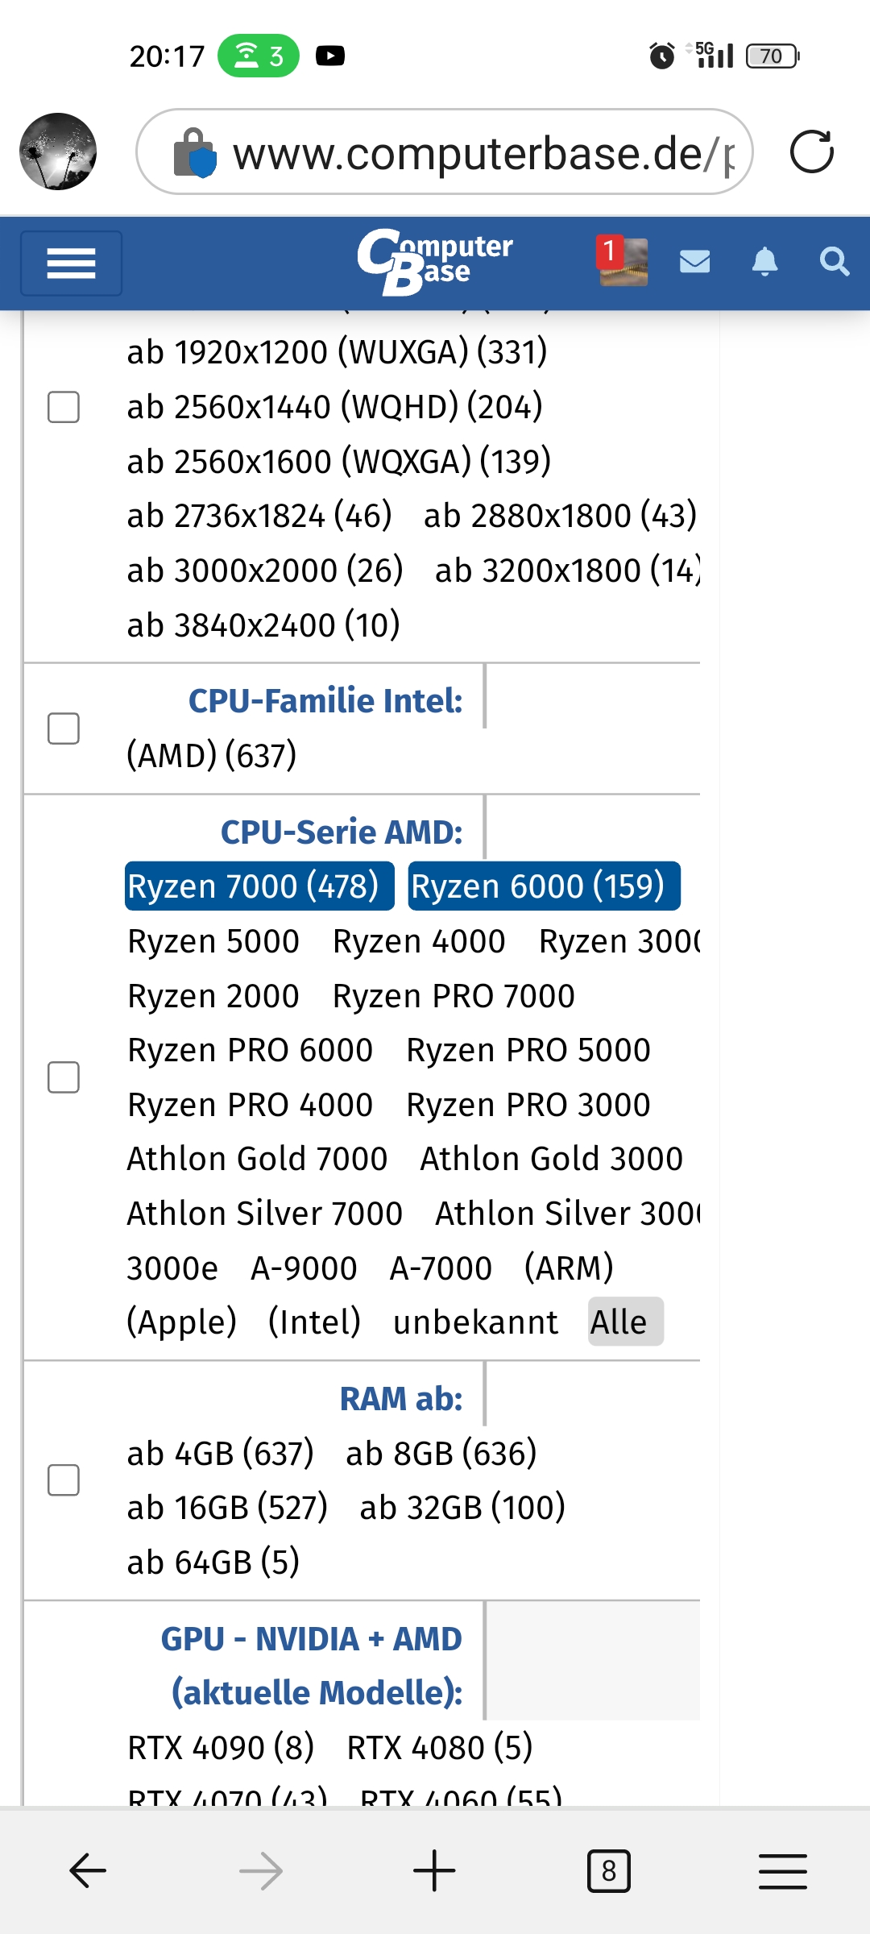Click the ComputerBase logo

point(435,262)
